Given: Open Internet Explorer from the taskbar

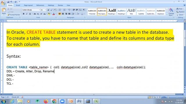Looking at the screenshot, I should (x=12, y=101).
